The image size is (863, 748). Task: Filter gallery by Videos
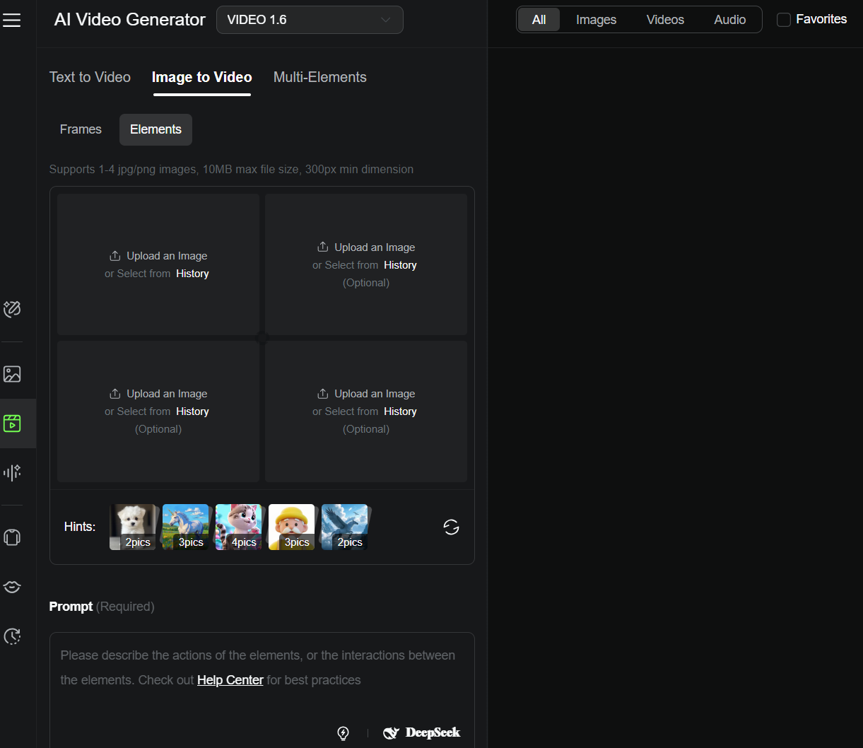tap(665, 20)
